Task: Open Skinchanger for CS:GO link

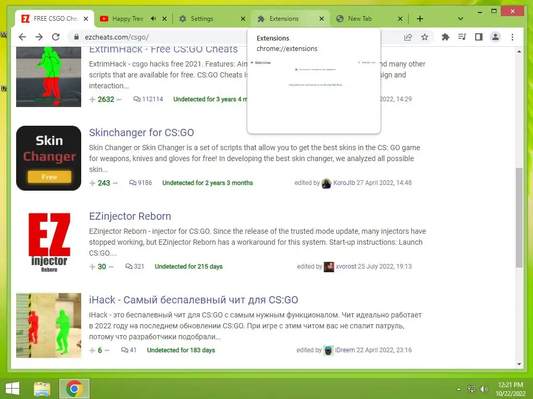Action: pyautogui.click(x=142, y=132)
